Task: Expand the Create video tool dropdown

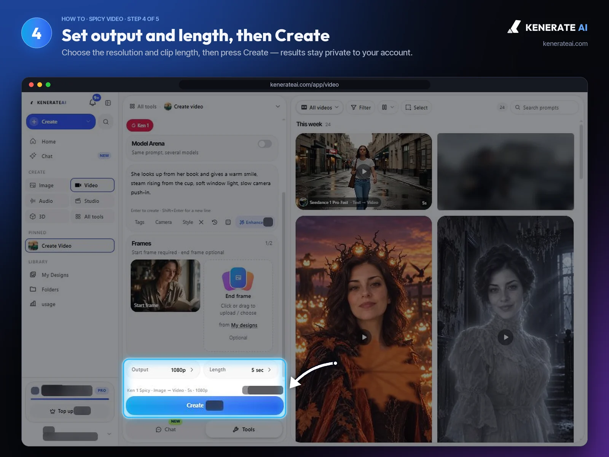Action: tap(278, 107)
